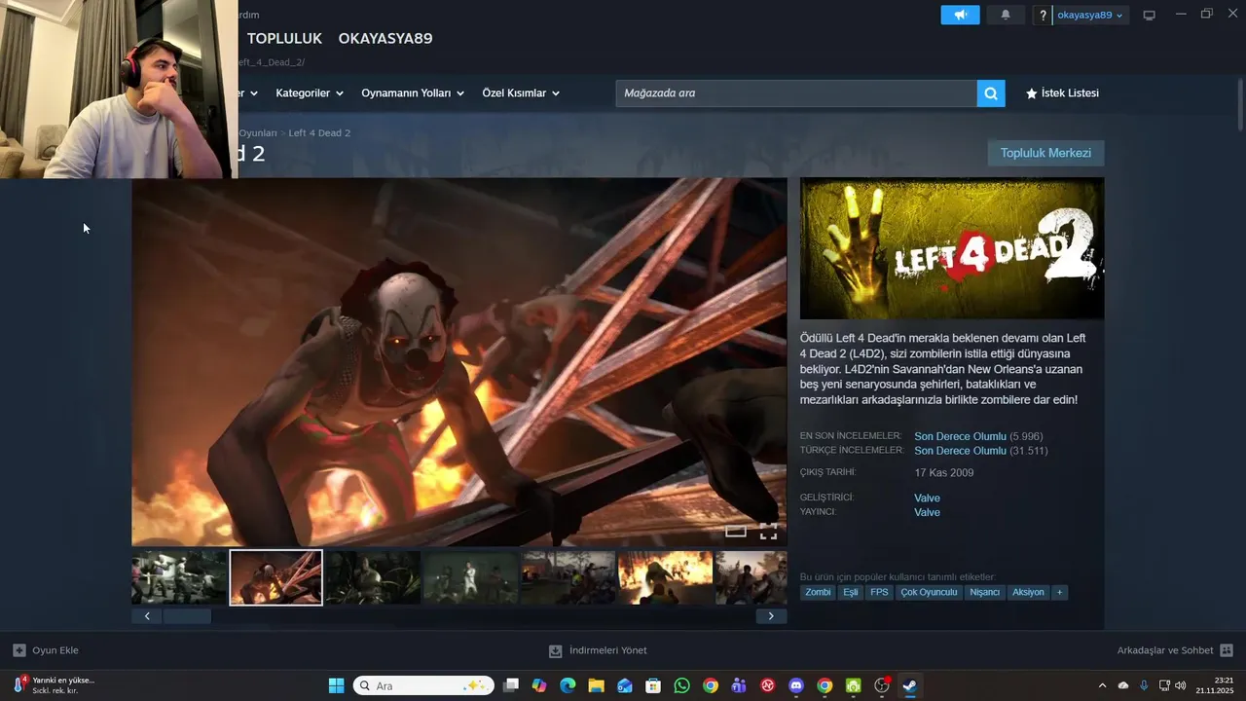This screenshot has width=1246, height=701.
Task: Switch to Big Picture mode monitor icon
Action: click(1149, 15)
